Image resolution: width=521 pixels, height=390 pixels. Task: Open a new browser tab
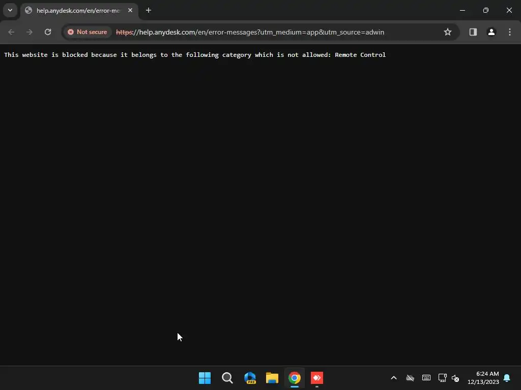point(149,10)
